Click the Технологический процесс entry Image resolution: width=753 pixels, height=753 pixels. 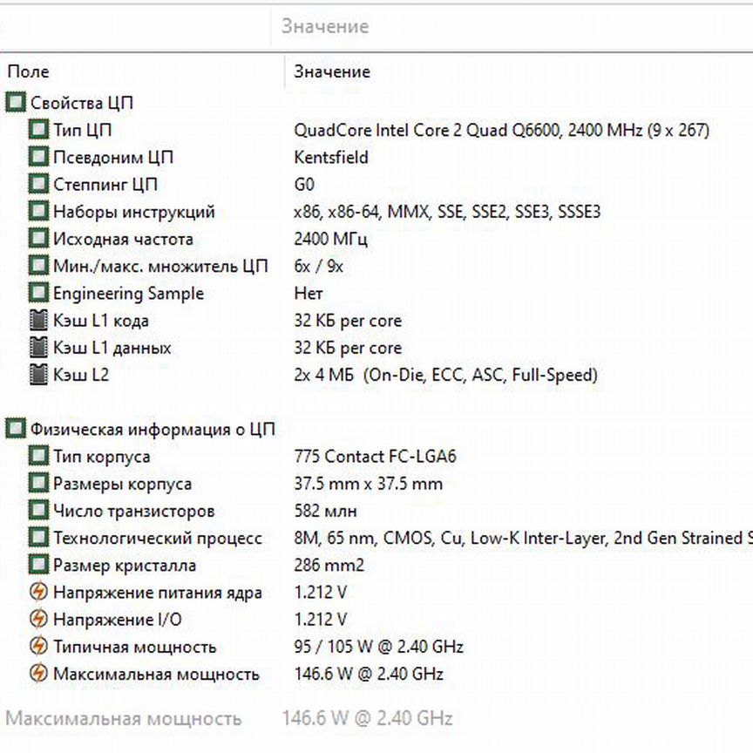(157, 538)
